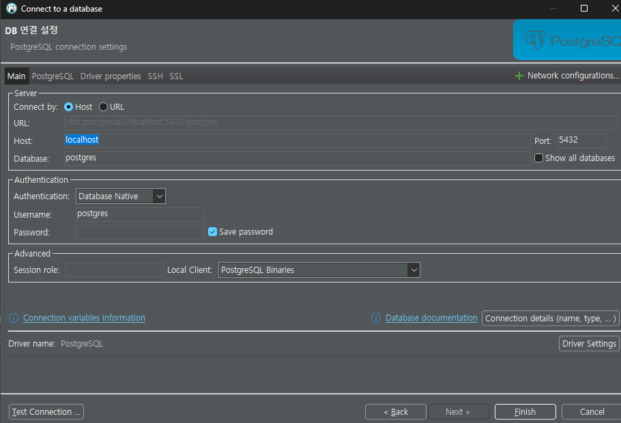Screen dimensions: 621x423
Task: Click the empty Password field
Action: pyautogui.click(x=140, y=232)
